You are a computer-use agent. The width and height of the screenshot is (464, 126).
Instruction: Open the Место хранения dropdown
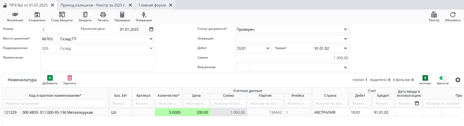pyautogui.click(x=151, y=39)
